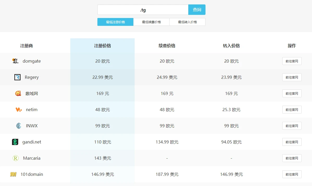Click the Marcaria logo icon
Viewport: 312px width, 186px height.
16,158
